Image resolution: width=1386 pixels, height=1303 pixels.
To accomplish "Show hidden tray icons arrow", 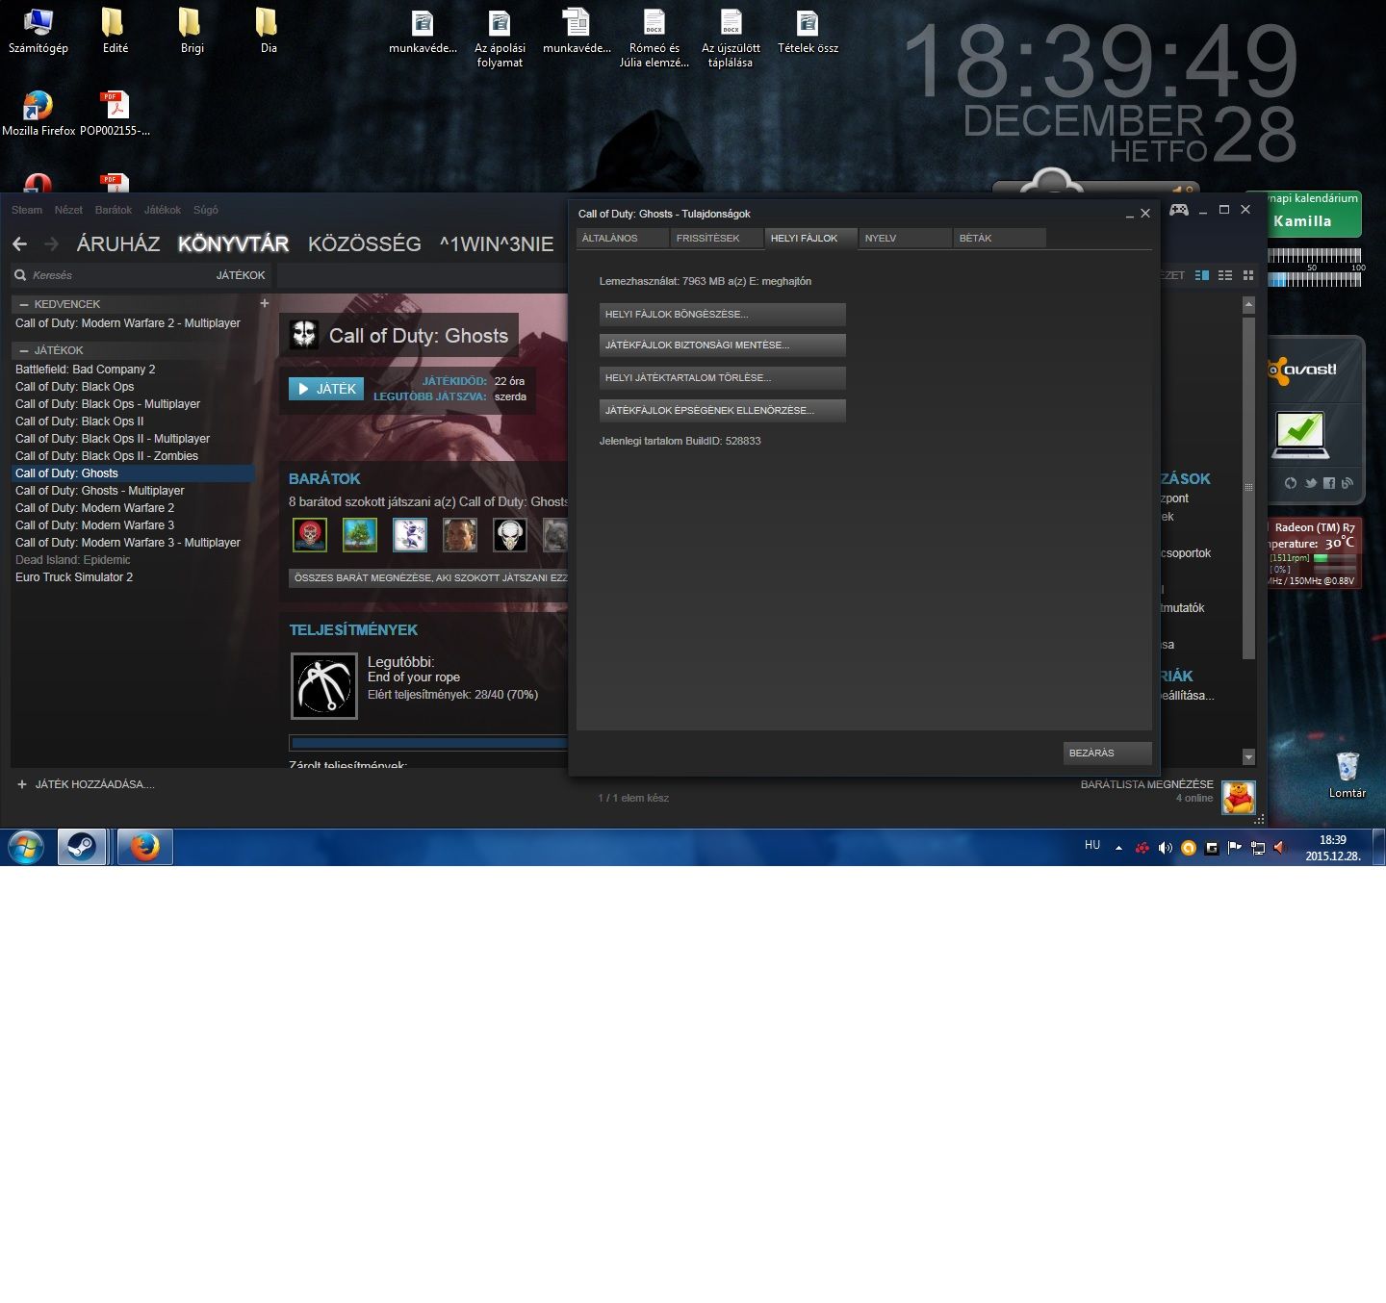I will click(1118, 848).
